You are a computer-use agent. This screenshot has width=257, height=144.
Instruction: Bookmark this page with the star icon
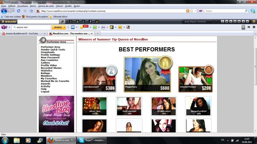[192, 11]
